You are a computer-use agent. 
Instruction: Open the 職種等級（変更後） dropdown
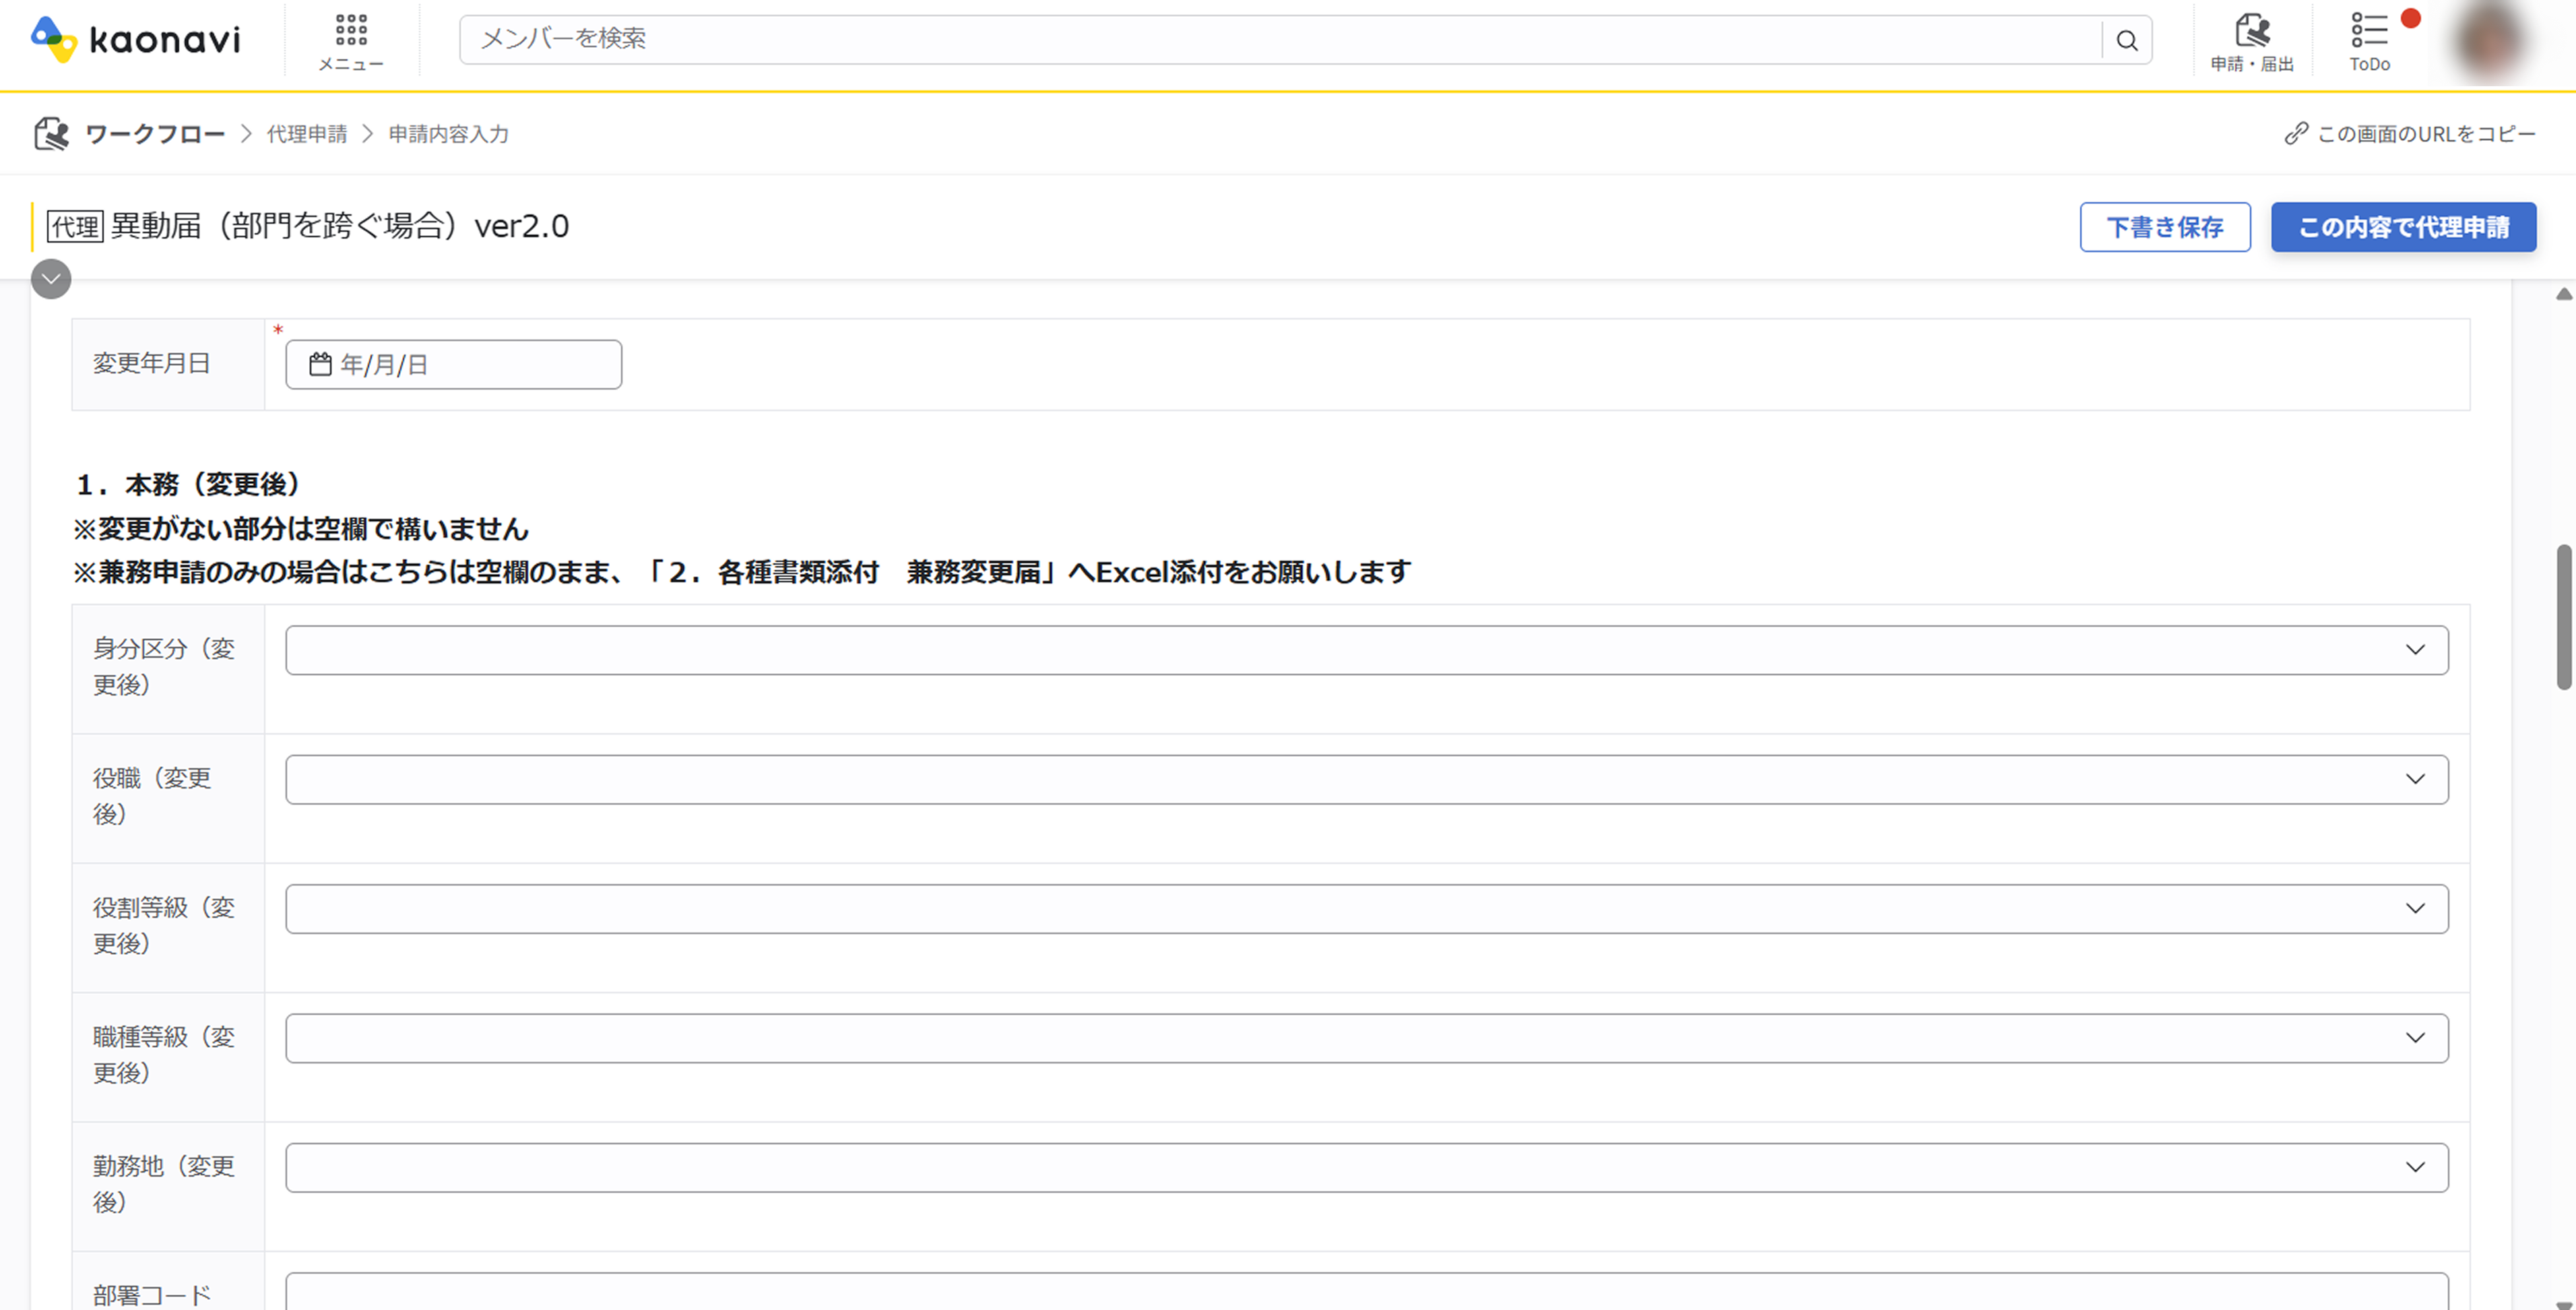click(x=1366, y=1038)
